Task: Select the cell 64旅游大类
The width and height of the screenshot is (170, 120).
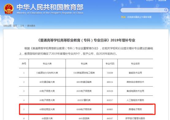Action: click(47, 118)
